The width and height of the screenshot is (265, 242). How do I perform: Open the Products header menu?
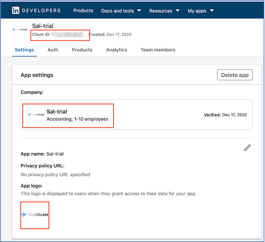point(83,11)
